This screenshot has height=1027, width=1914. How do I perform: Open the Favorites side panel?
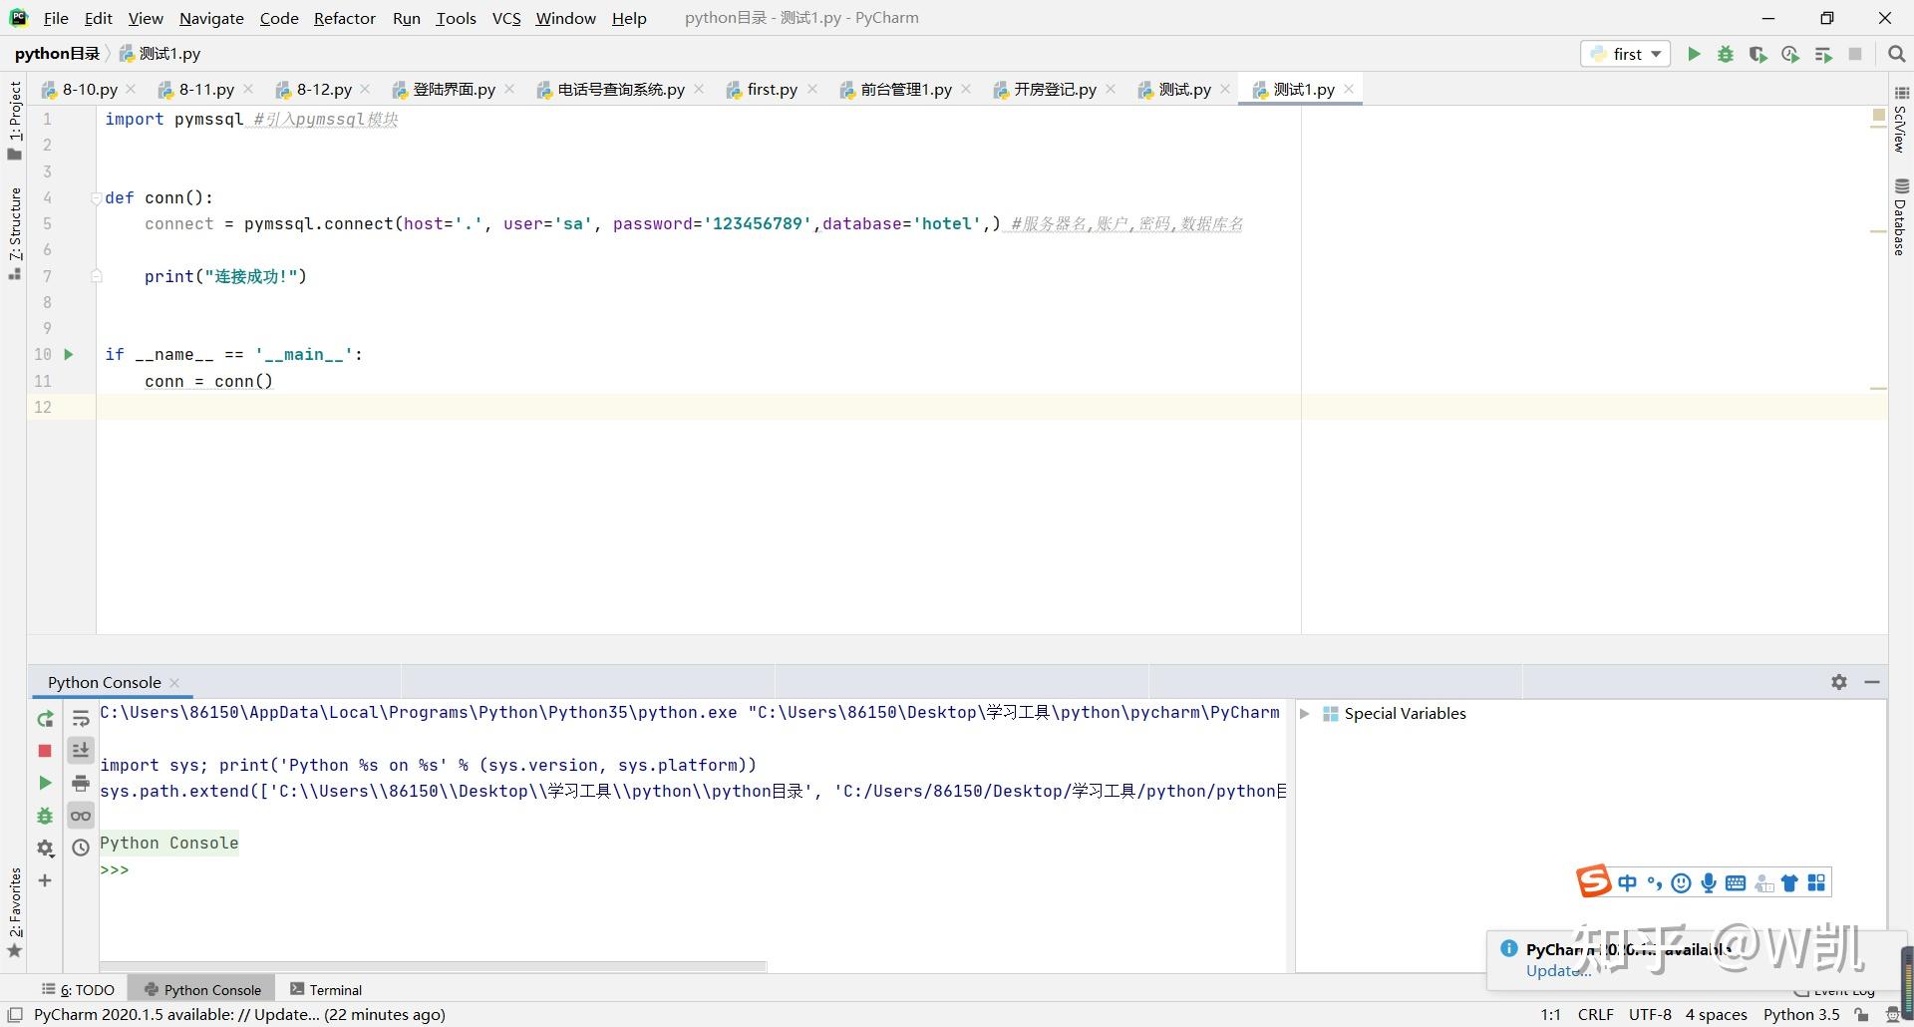click(x=15, y=912)
